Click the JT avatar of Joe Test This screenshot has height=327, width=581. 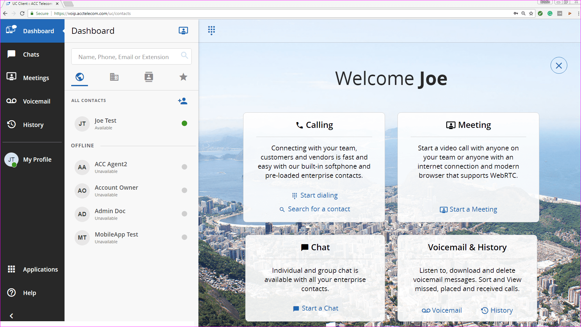pyautogui.click(x=82, y=124)
